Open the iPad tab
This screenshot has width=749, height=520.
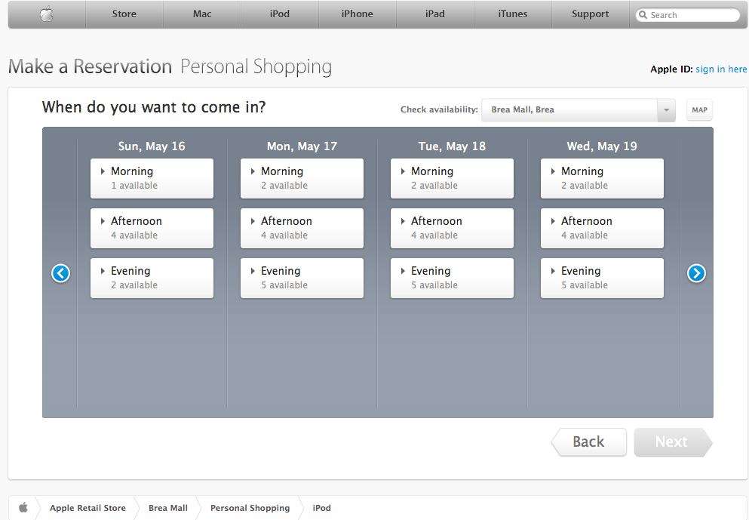[x=435, y=14]
